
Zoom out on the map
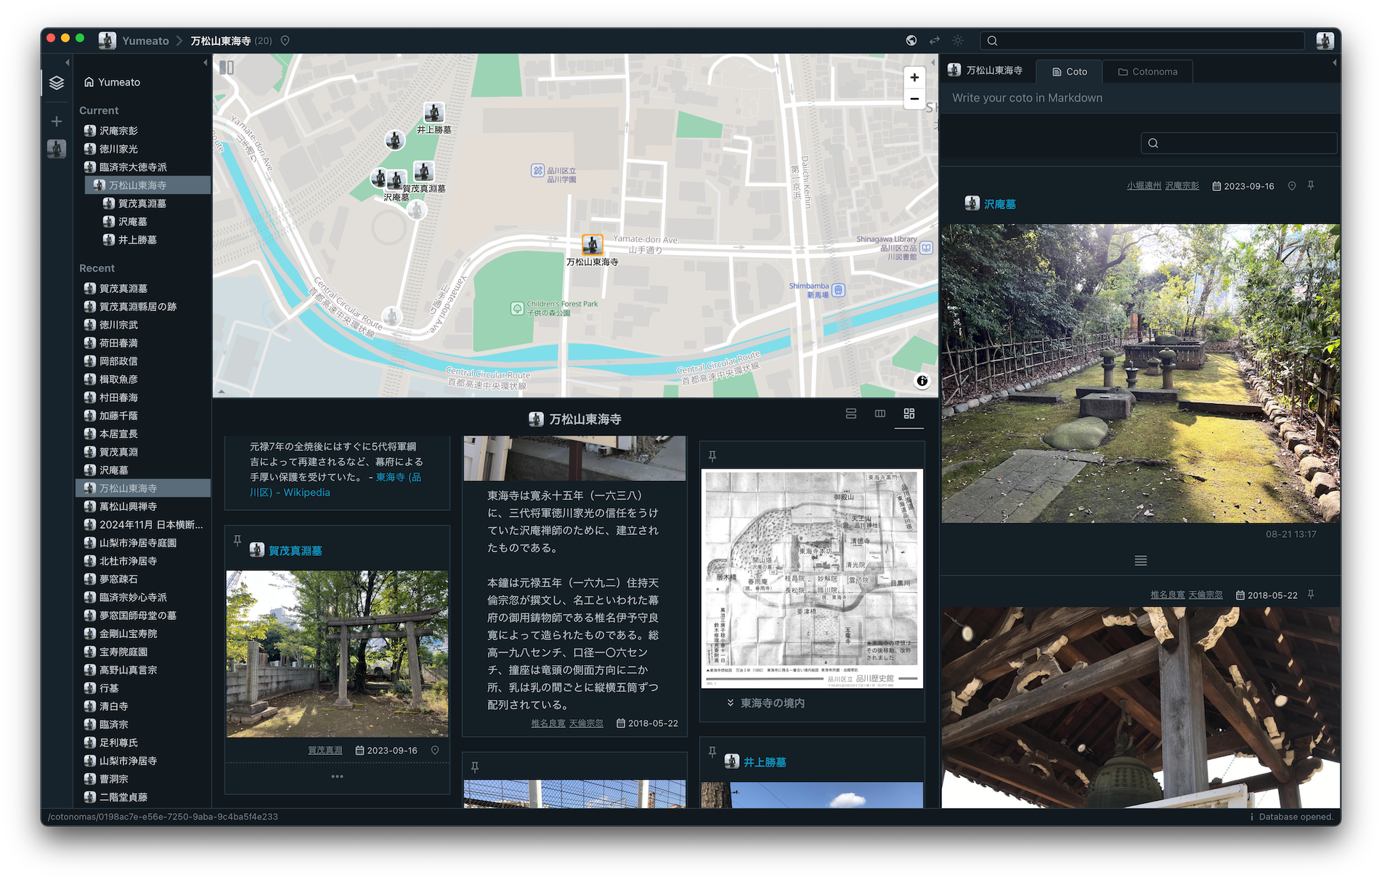914,99
